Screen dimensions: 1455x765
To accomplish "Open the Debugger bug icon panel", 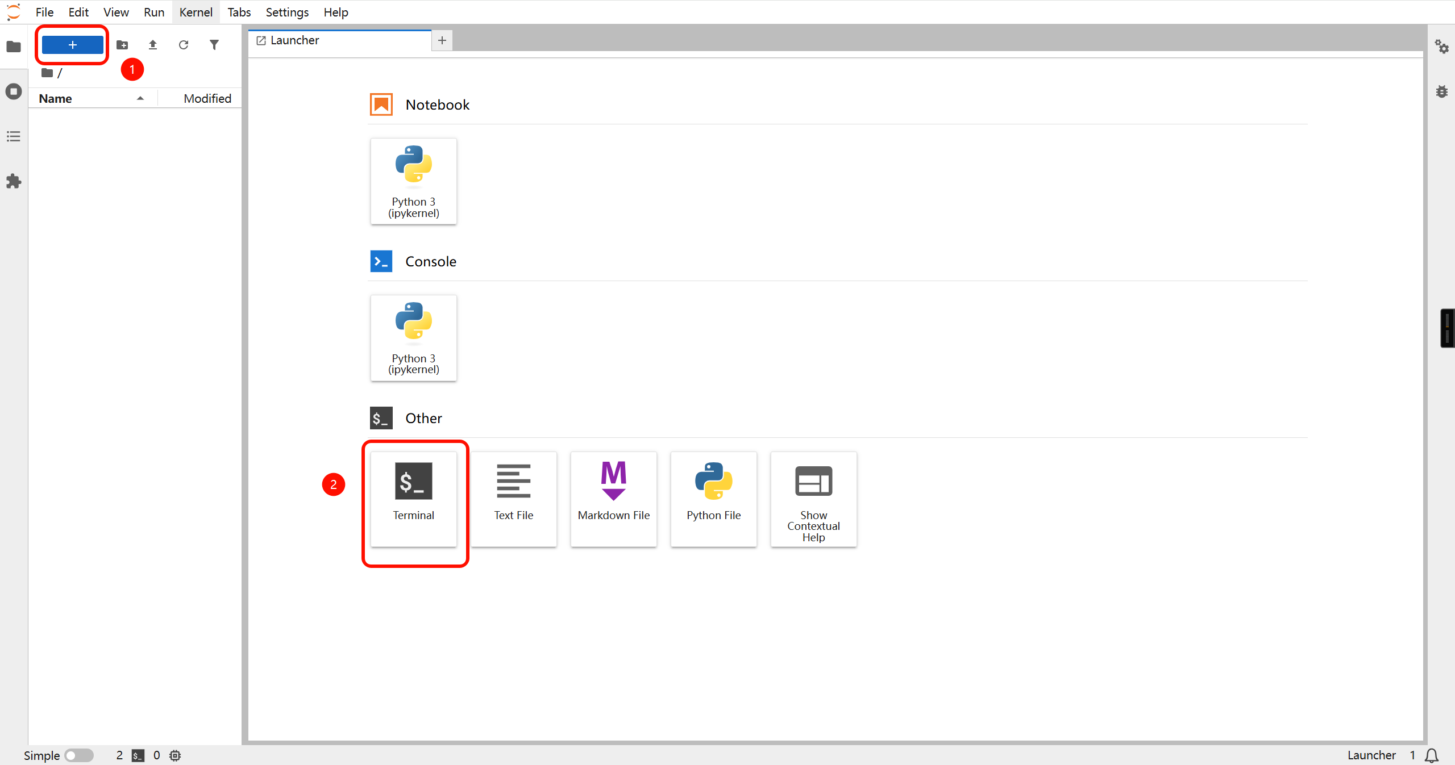I will 1441,91.
